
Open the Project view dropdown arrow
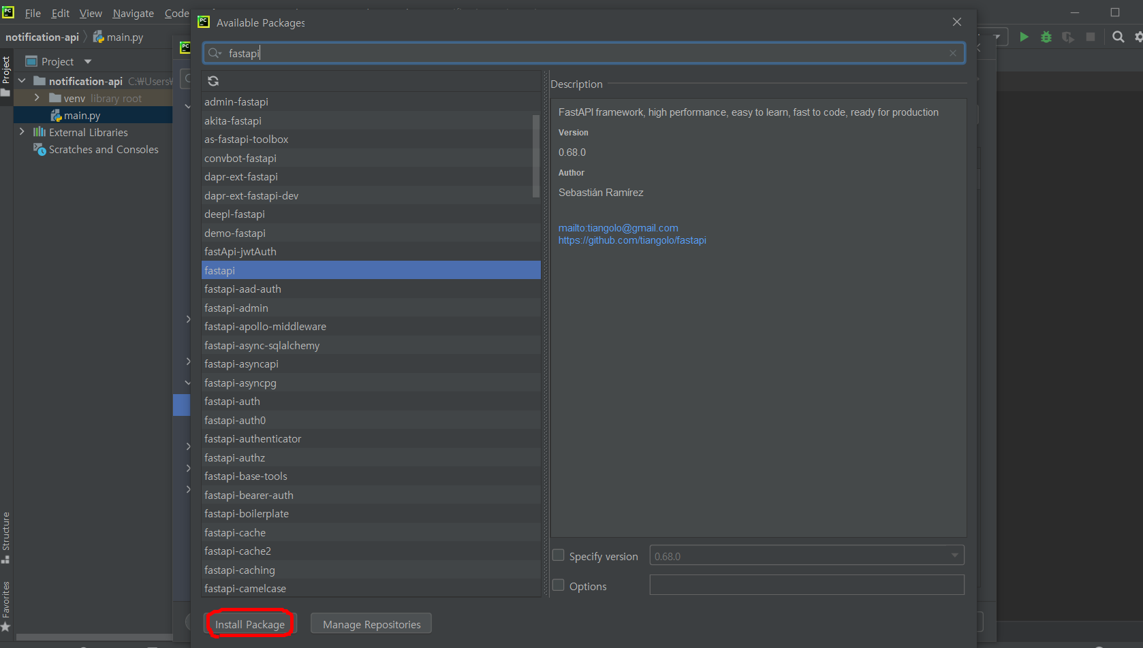[88, 61]
